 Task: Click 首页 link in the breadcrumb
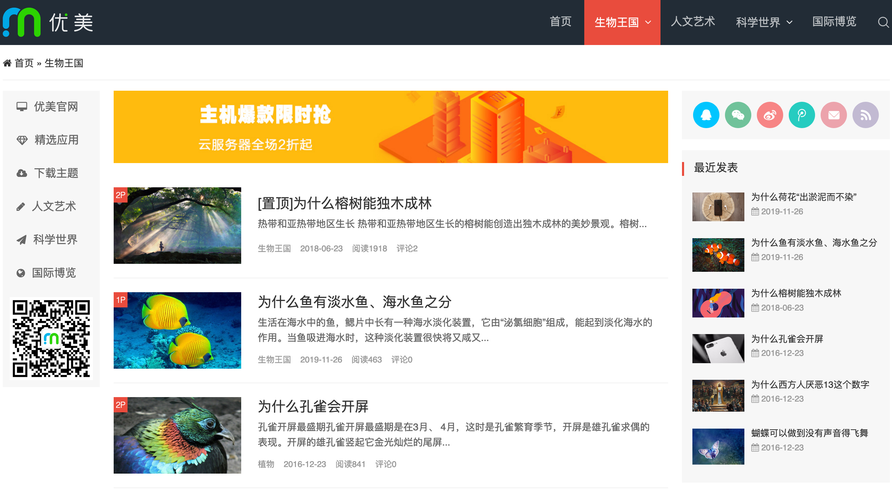24,63
